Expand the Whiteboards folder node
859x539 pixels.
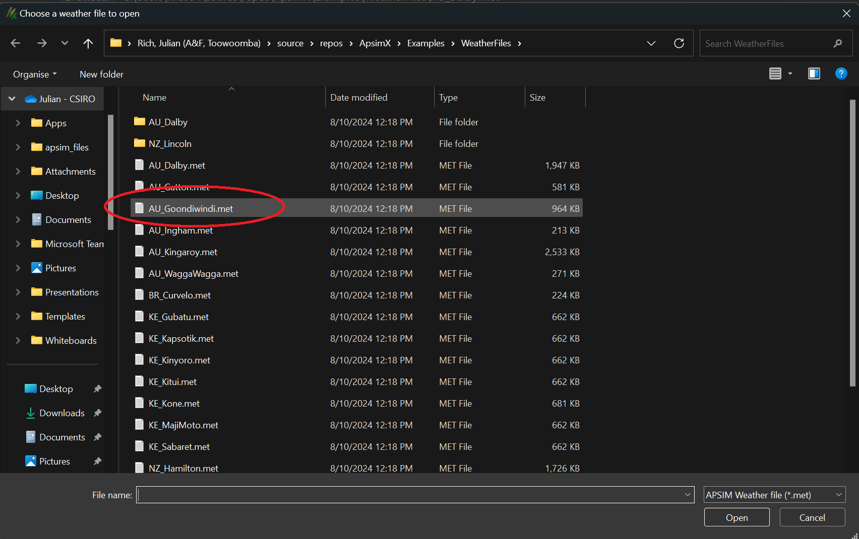click(x=18, y=340)
